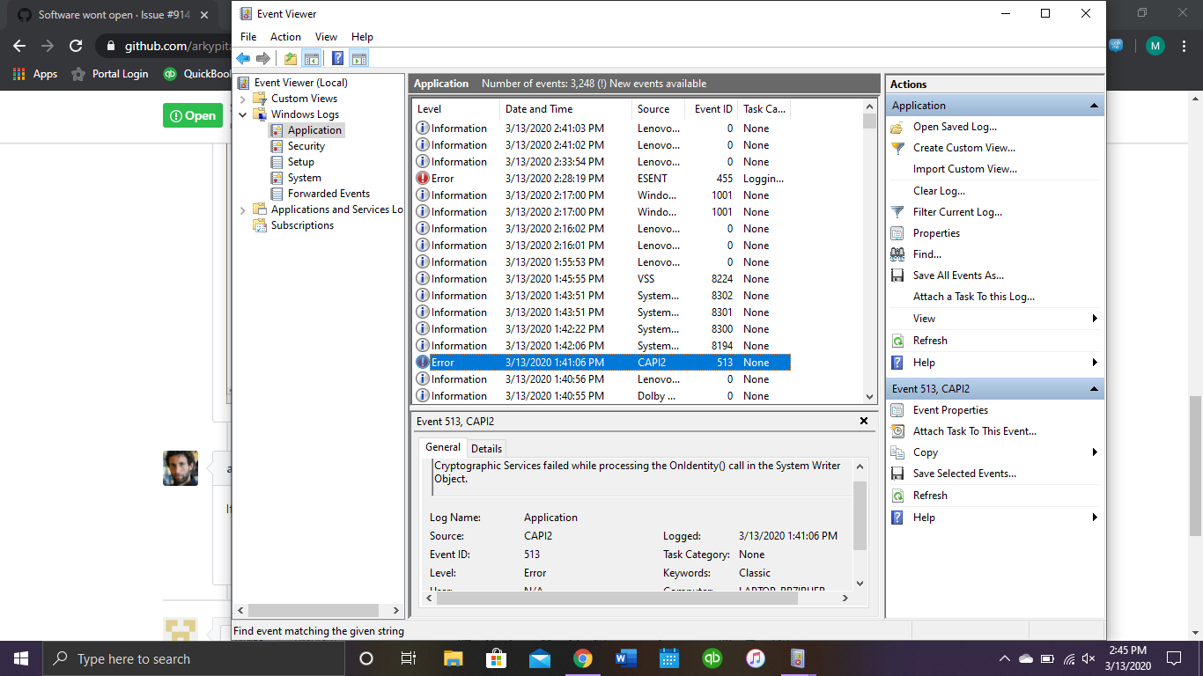Click the Attach Task To This Event clock icon
The width and height of the screenshot is (1203, 676).
[897, 431]
